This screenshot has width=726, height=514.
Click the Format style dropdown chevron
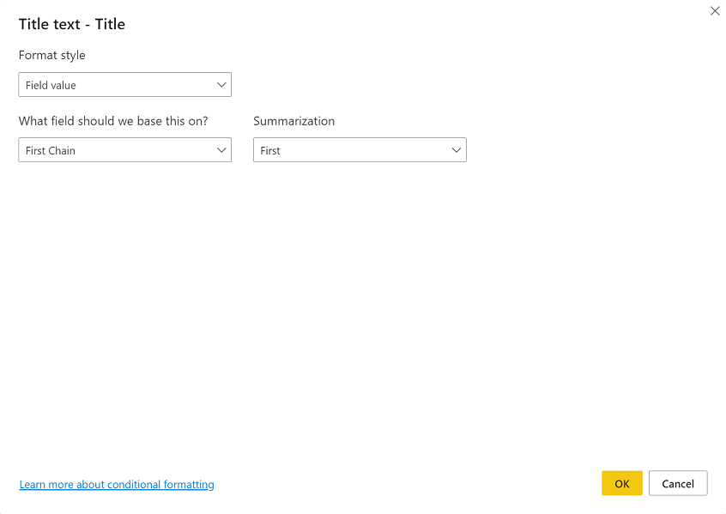click(221, 84)
